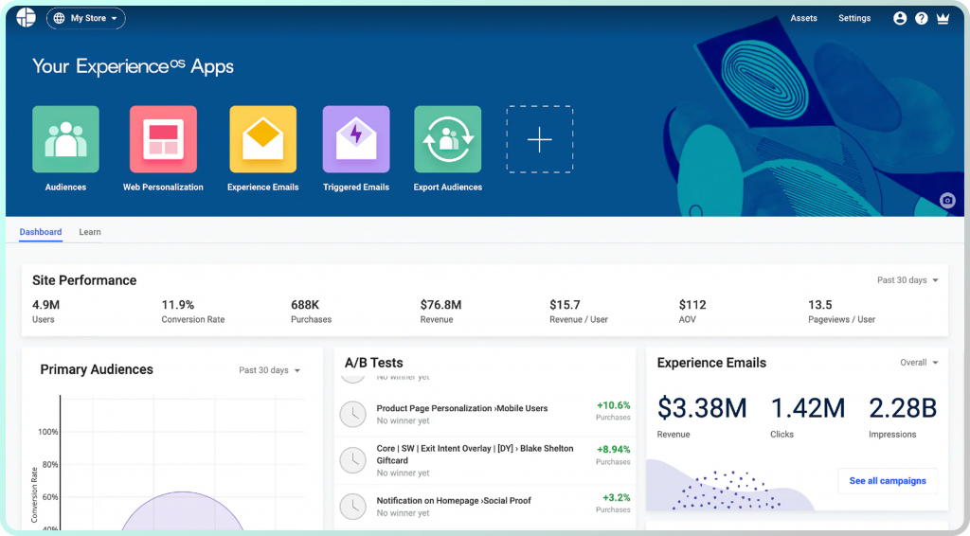Change Primary Audiences Past 30 days range

point(269,370)
